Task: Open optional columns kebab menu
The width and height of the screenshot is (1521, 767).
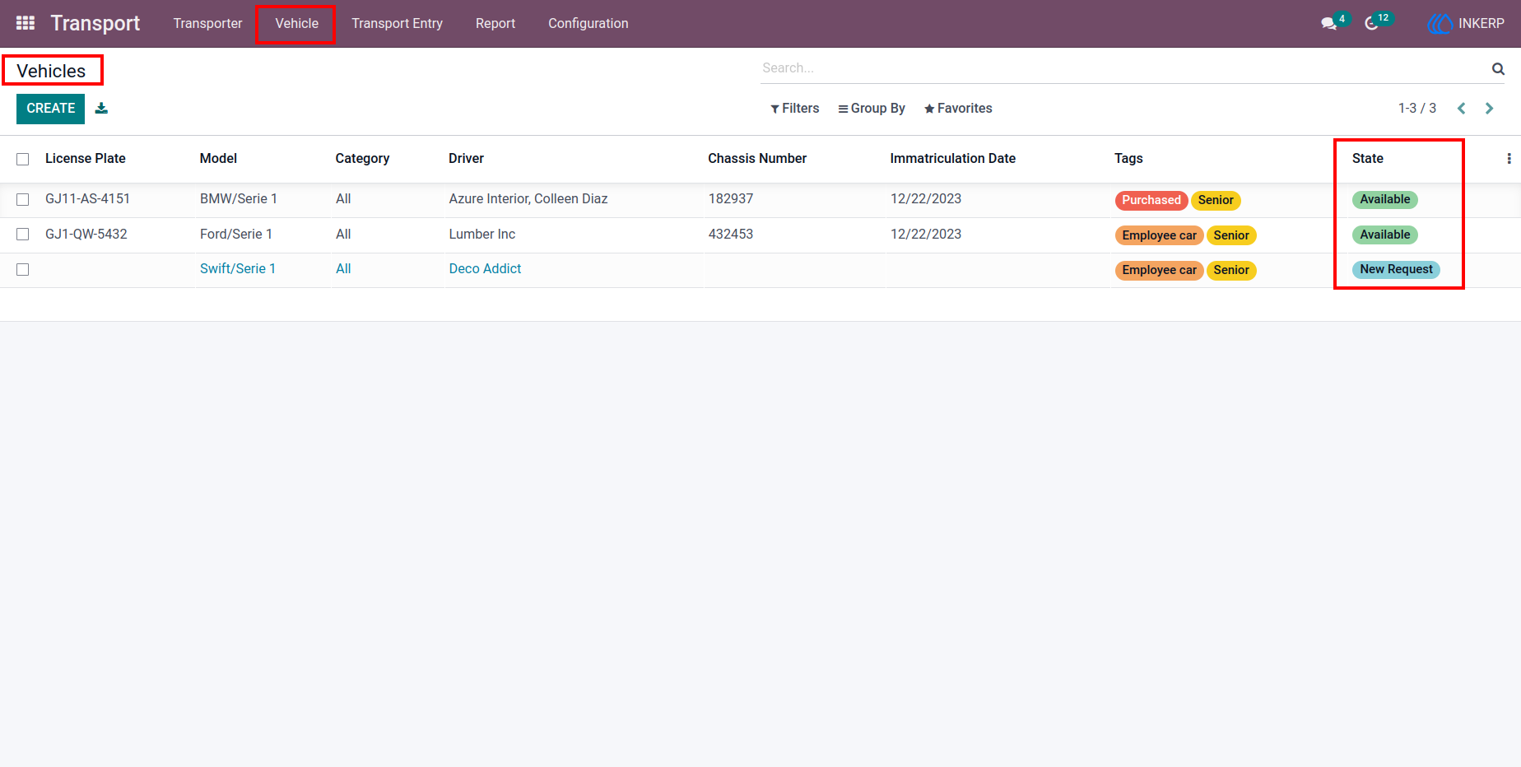Action: (1509, 158)
